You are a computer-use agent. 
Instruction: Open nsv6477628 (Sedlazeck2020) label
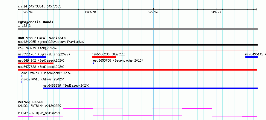pyautogui.click(x=41, y=67)
